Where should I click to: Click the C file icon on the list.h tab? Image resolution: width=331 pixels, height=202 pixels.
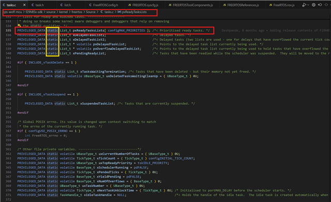coord(62,5)
